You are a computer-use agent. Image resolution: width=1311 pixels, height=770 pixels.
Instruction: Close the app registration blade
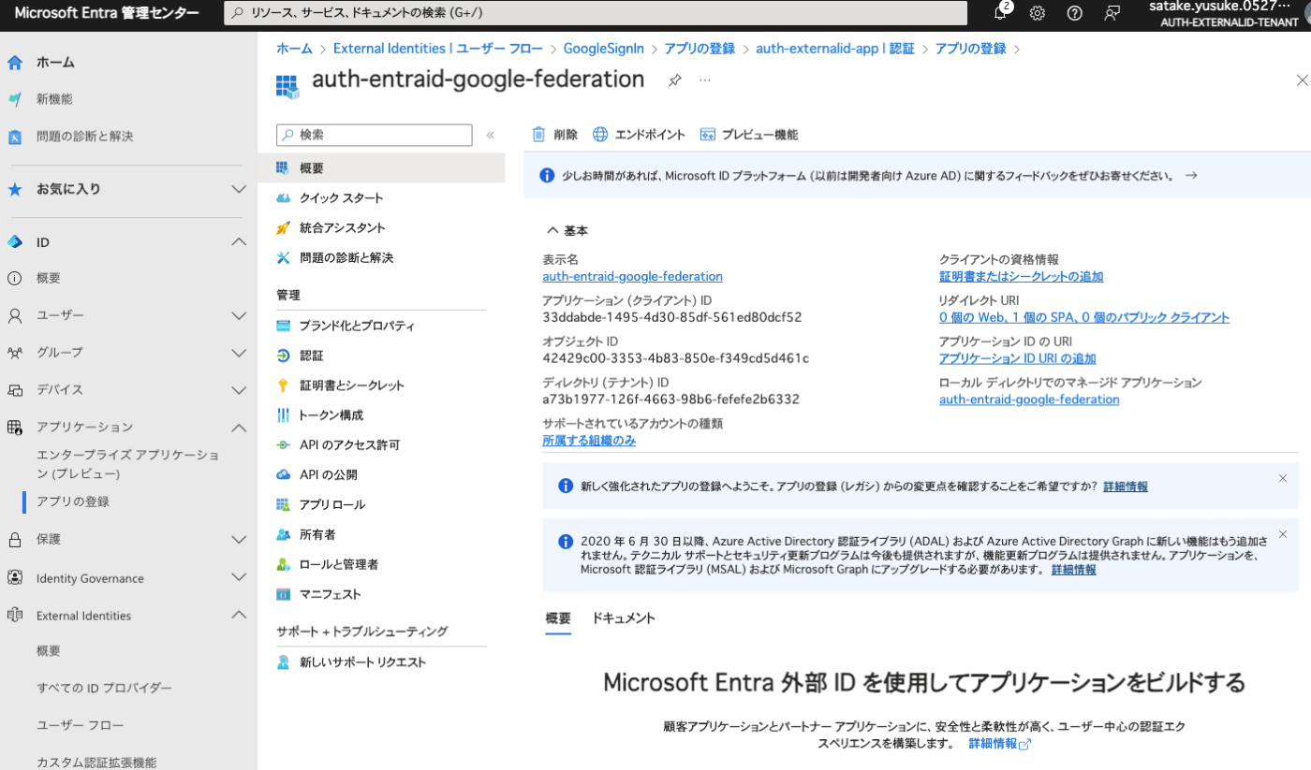coord(1302,80)
